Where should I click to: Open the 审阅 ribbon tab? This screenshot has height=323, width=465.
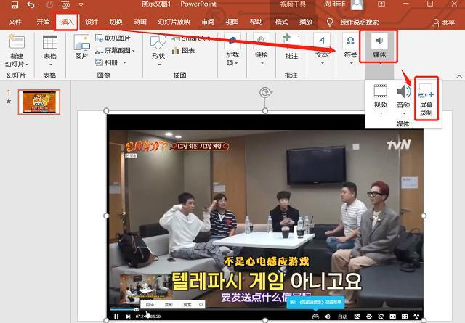click(208, 22)
